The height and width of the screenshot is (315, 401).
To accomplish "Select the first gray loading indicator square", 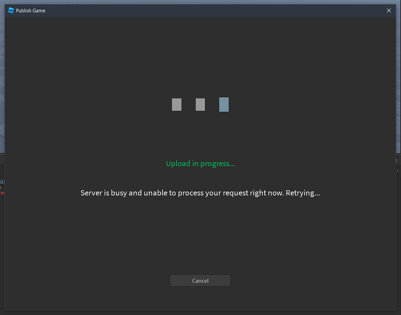I will point(177,104).
